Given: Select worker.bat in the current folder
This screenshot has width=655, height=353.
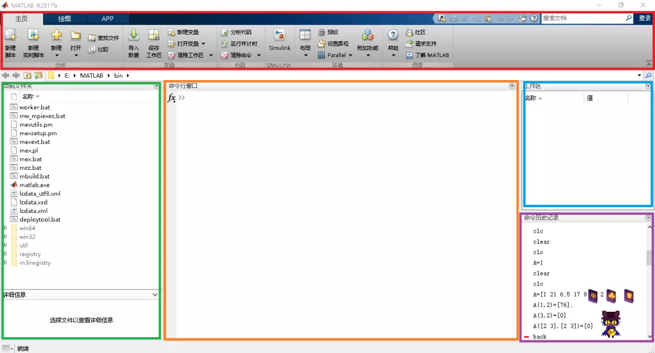Looking at the screenshot, I should tap(35, 107).
